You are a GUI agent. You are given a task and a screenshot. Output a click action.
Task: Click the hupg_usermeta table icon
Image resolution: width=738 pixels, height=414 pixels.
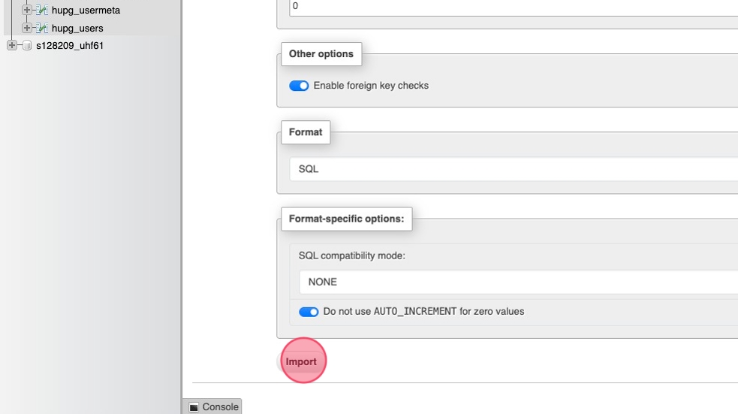[x=43, y=11]
